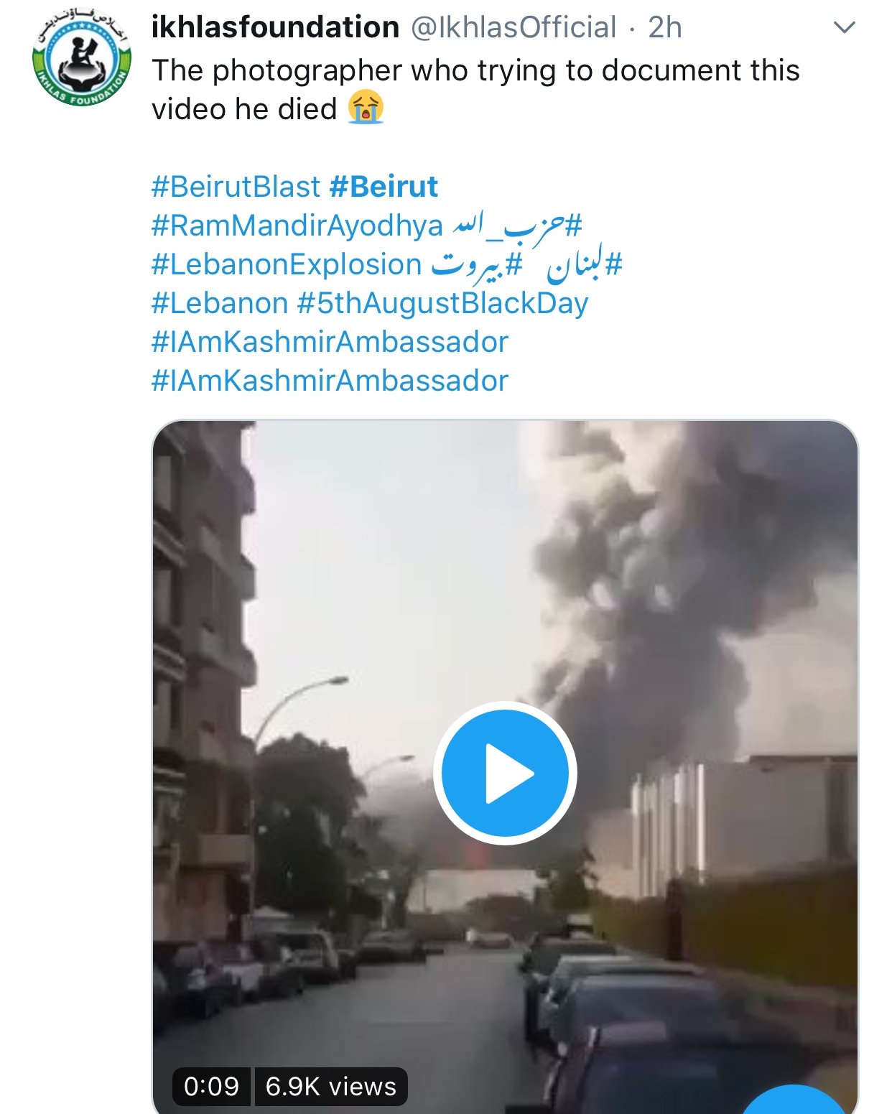Screen dimensions: 892x1114
Task: Select the 6.9K views counter
Action: pos(330,1086)
